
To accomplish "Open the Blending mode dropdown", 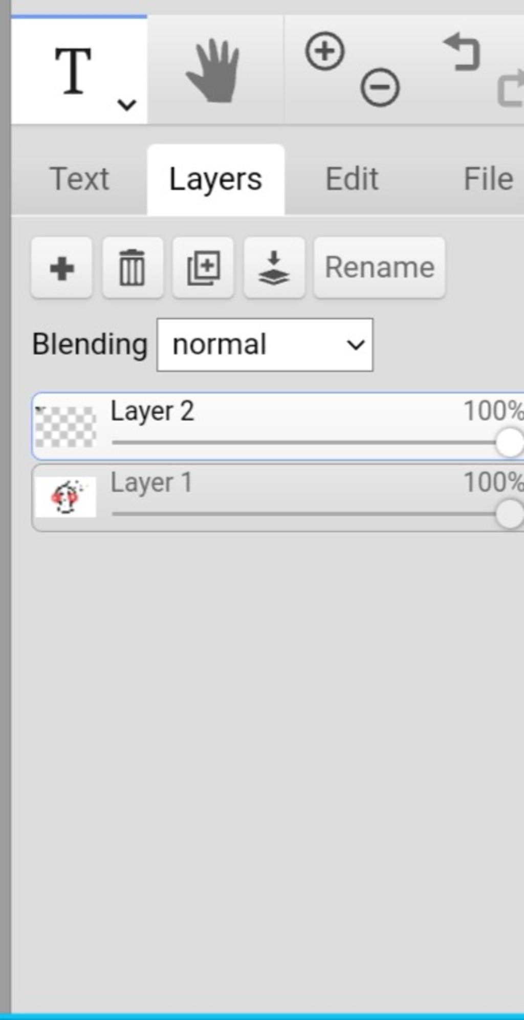I will coord(265,345).
